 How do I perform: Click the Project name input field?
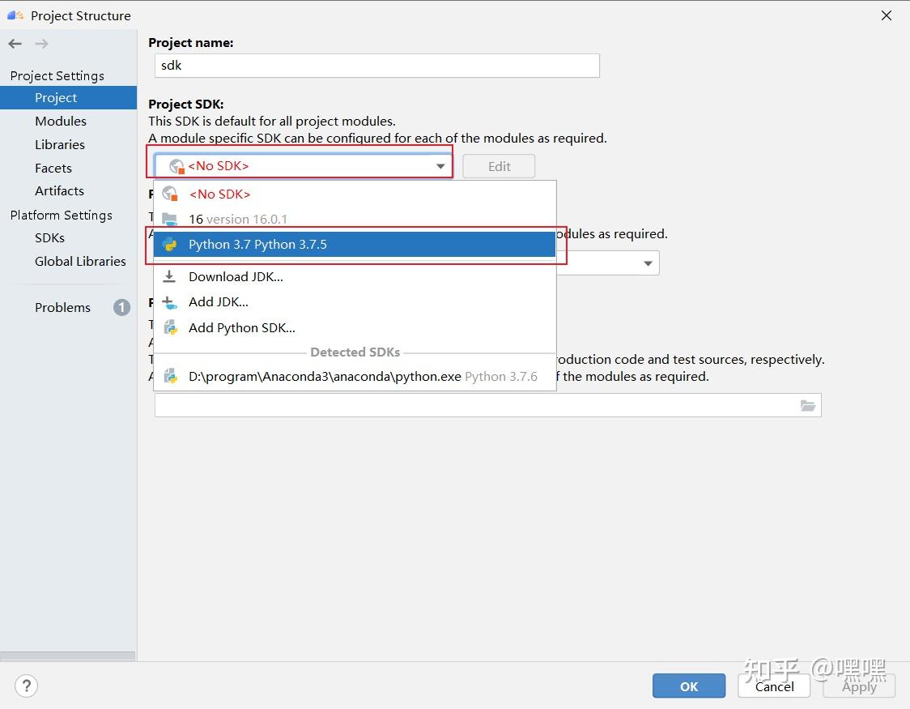click(x=376, y=66)
